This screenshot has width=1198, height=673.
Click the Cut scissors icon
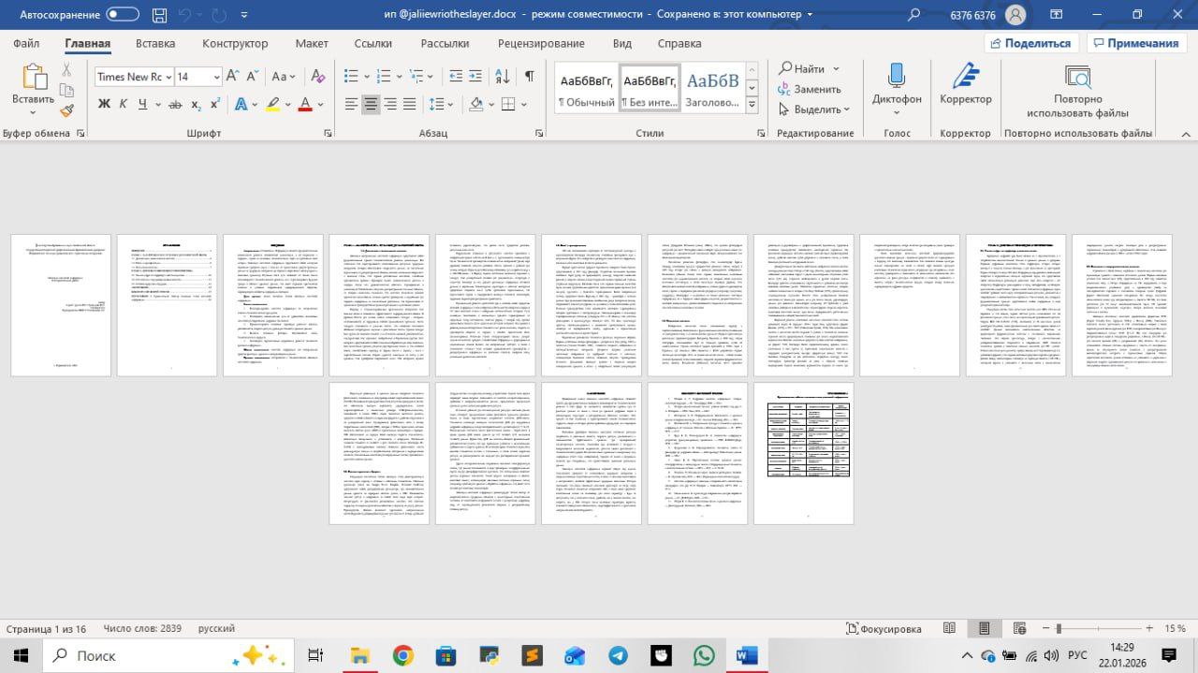[x=66, y=70]
